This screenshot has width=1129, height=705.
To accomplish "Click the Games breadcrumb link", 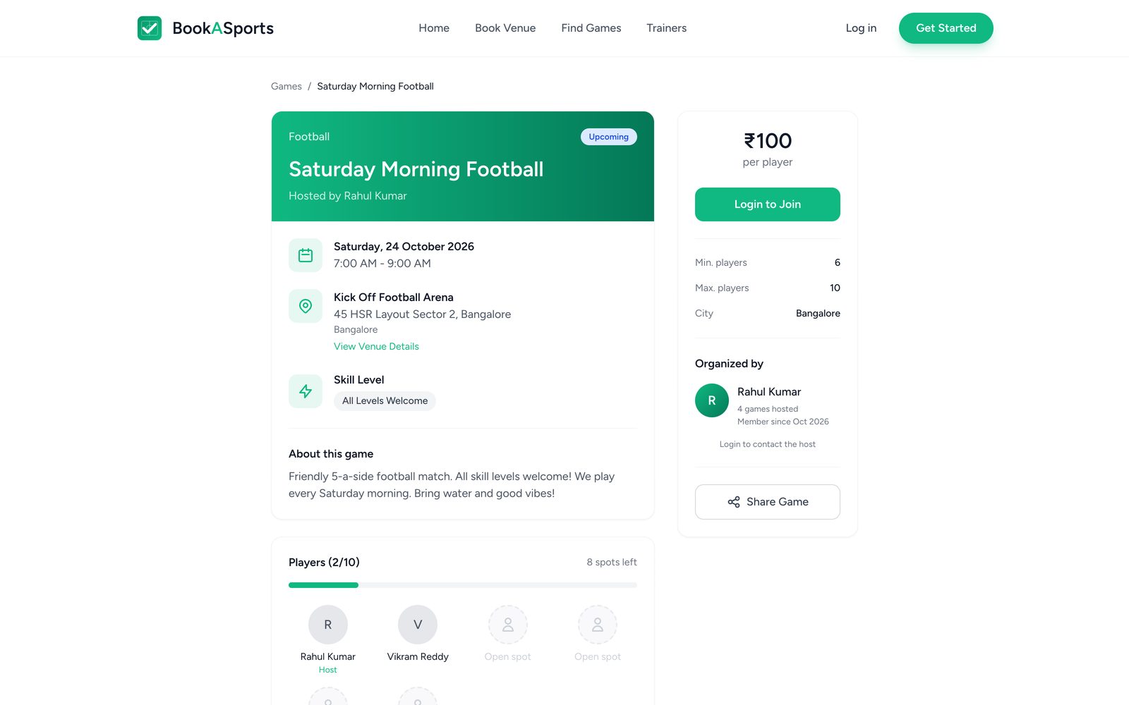I will (286, 86).
